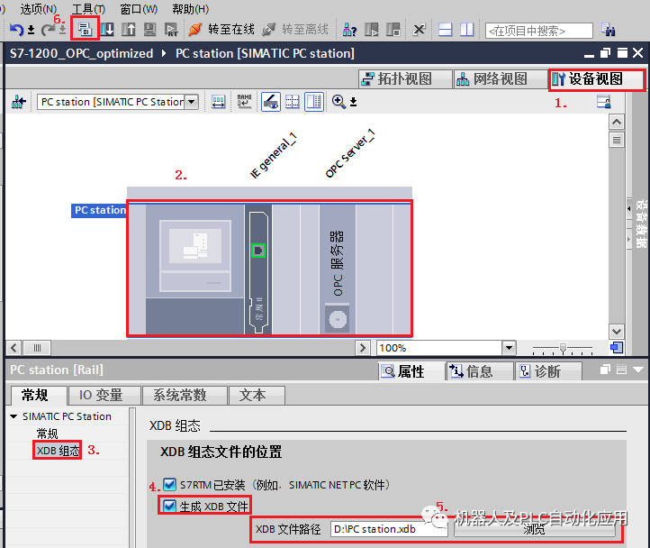
Task: Click the Start CPU icon
Action: pyautogui.click(x=372, y=30)
